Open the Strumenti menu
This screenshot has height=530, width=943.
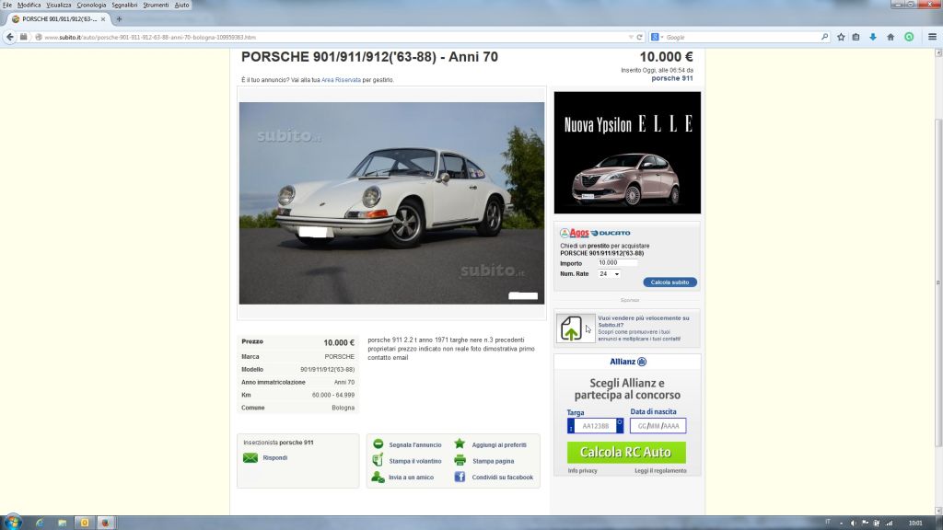tap(156, 5)
